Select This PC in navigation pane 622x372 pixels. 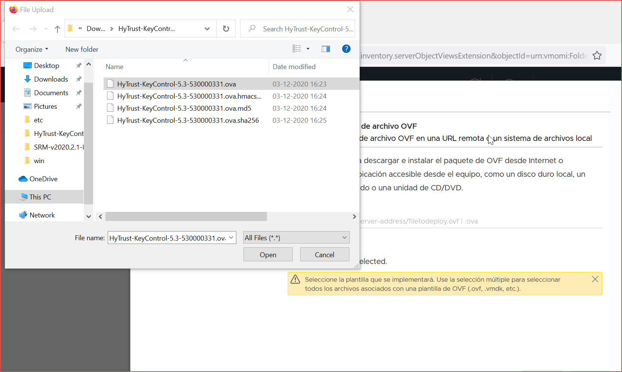[40, 197]
